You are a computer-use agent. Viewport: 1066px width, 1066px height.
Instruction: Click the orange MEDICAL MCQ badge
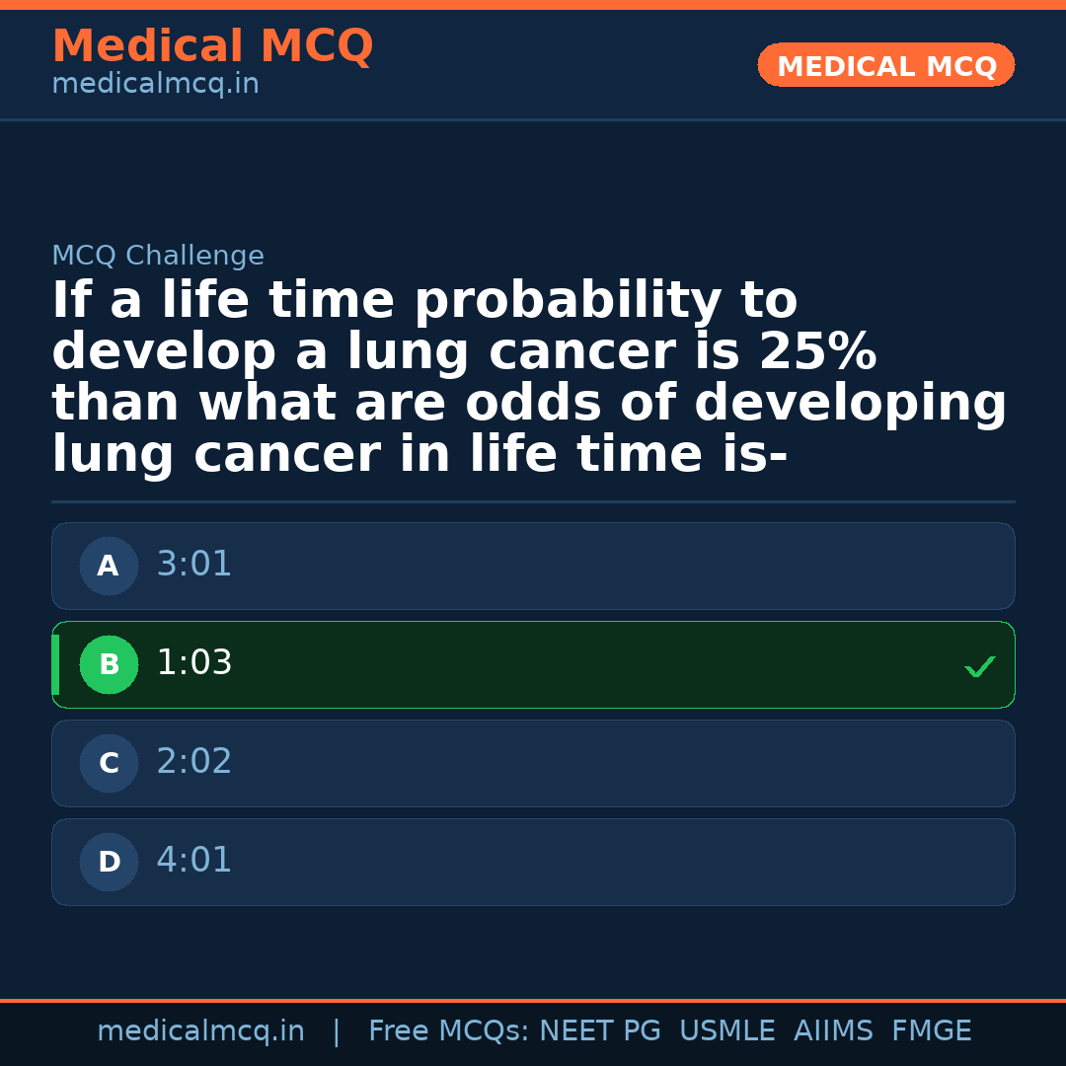[885, 66]
